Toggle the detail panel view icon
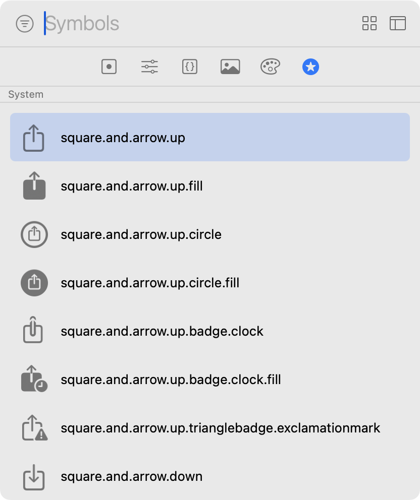 [398, 23]
